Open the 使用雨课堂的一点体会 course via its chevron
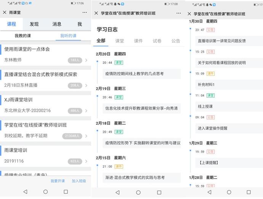 tap(87, 60)
